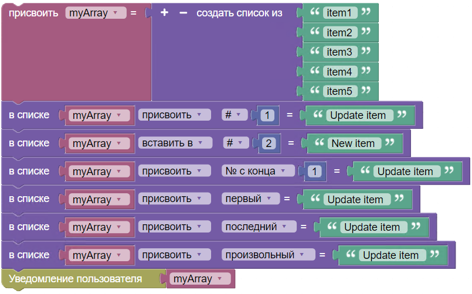
Task: Open the # dropdown next to number 2
Action: 236,143
